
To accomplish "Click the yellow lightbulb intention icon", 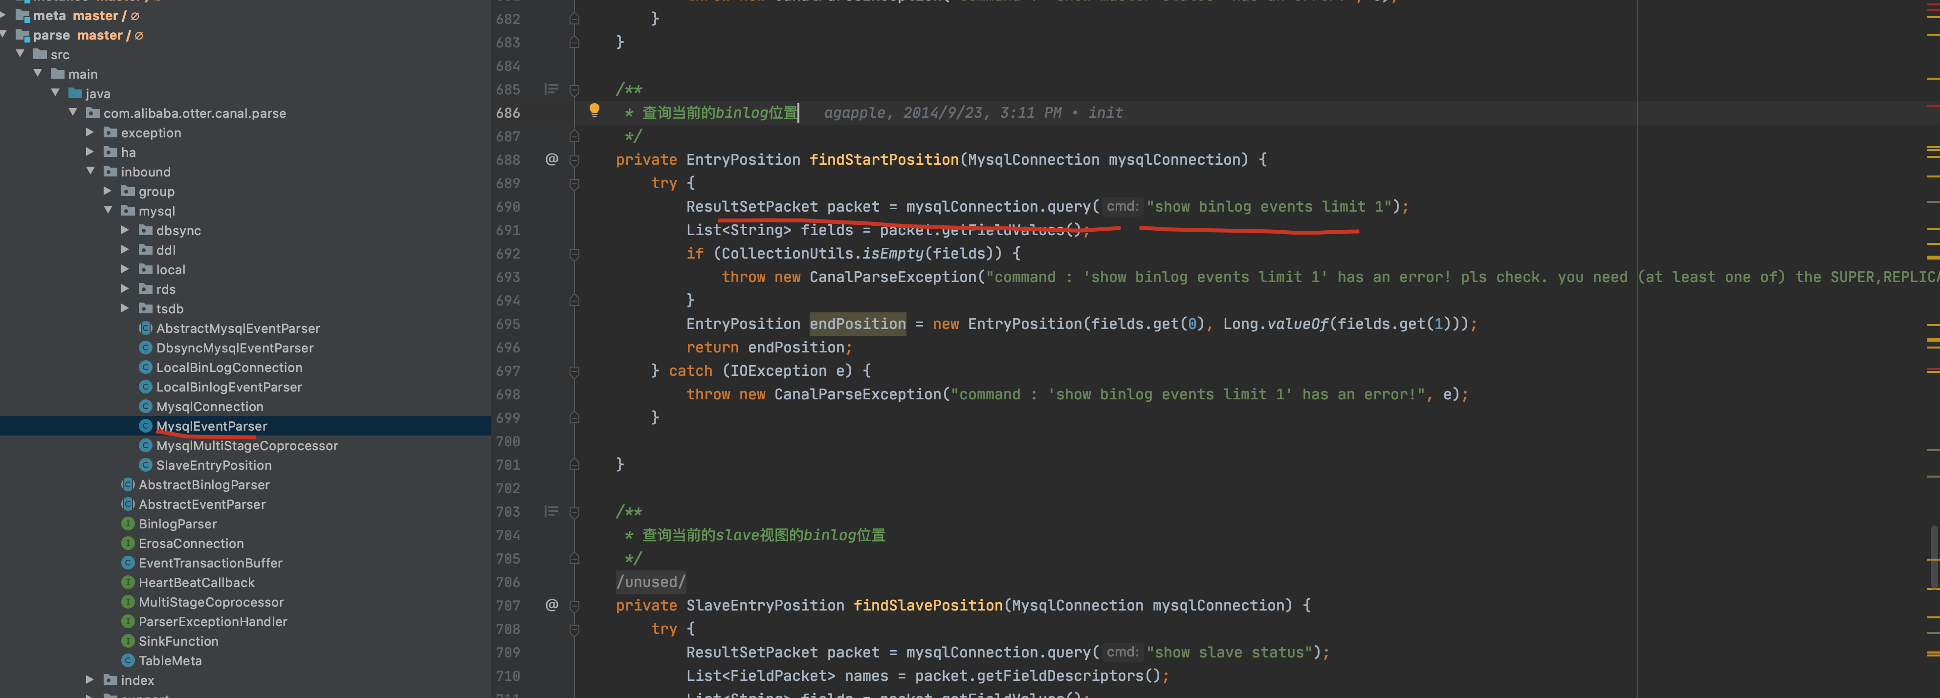I will (594, 110).
